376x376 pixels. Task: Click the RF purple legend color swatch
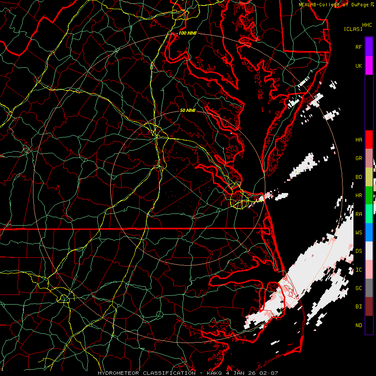coord(369,47)
